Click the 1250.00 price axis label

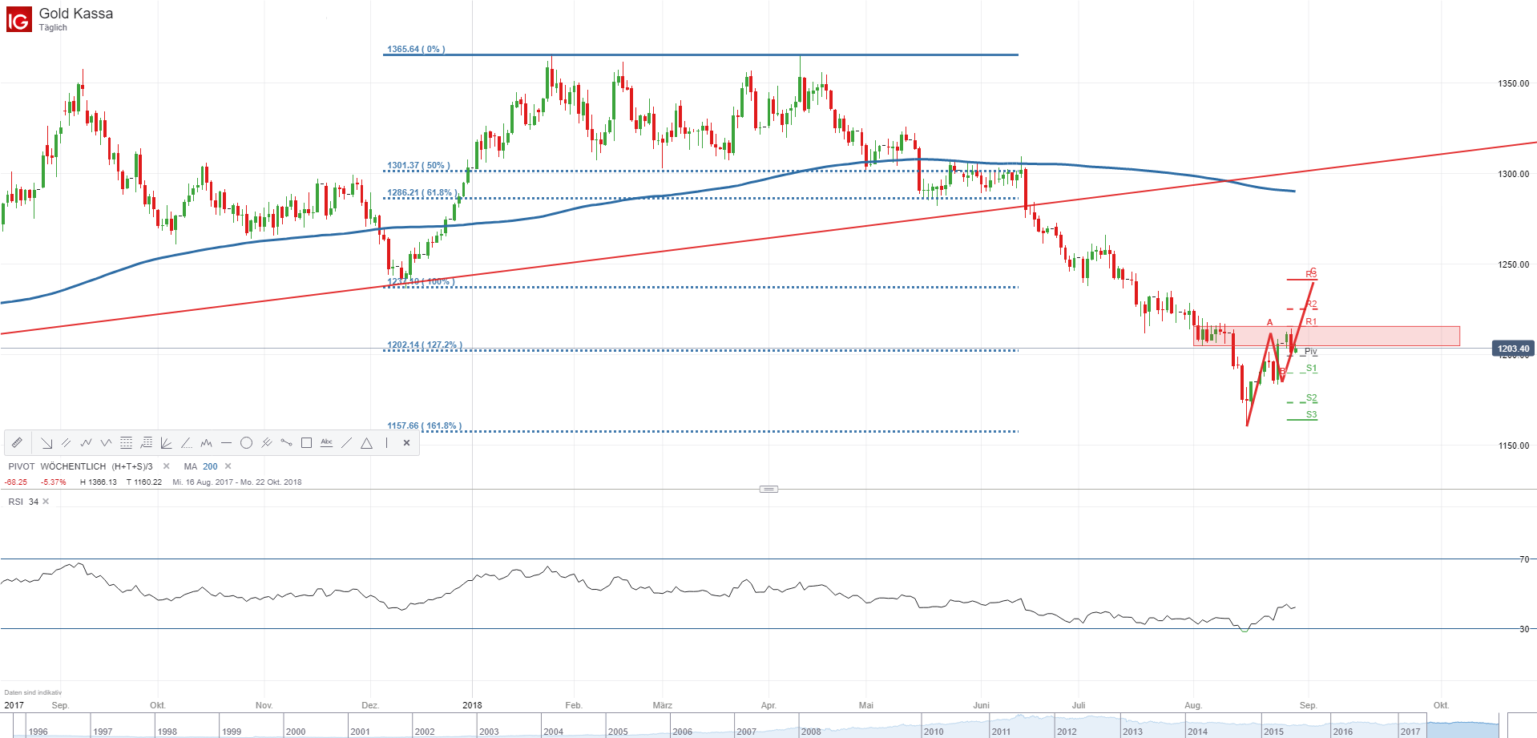1514,264
